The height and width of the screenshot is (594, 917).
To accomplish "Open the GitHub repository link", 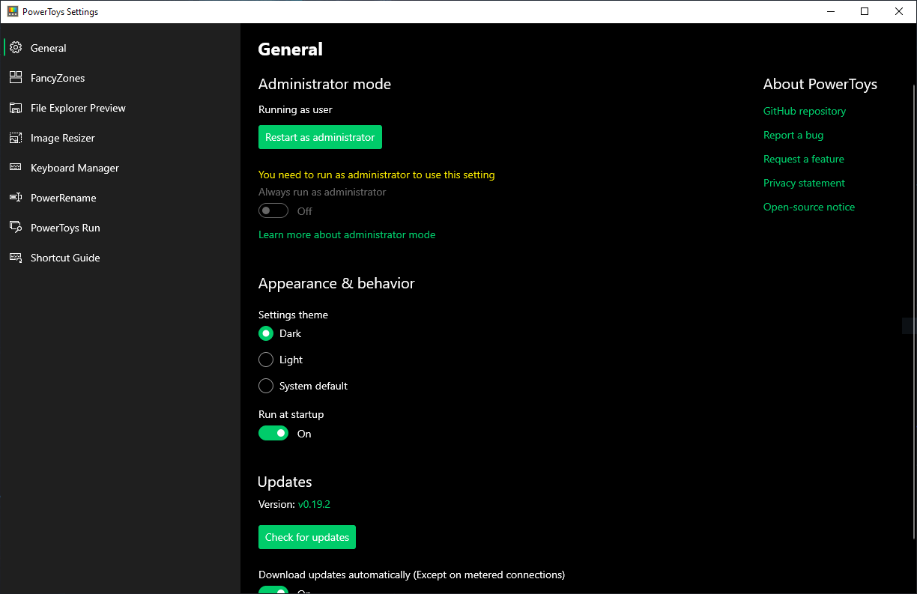I will coord(805,111).
